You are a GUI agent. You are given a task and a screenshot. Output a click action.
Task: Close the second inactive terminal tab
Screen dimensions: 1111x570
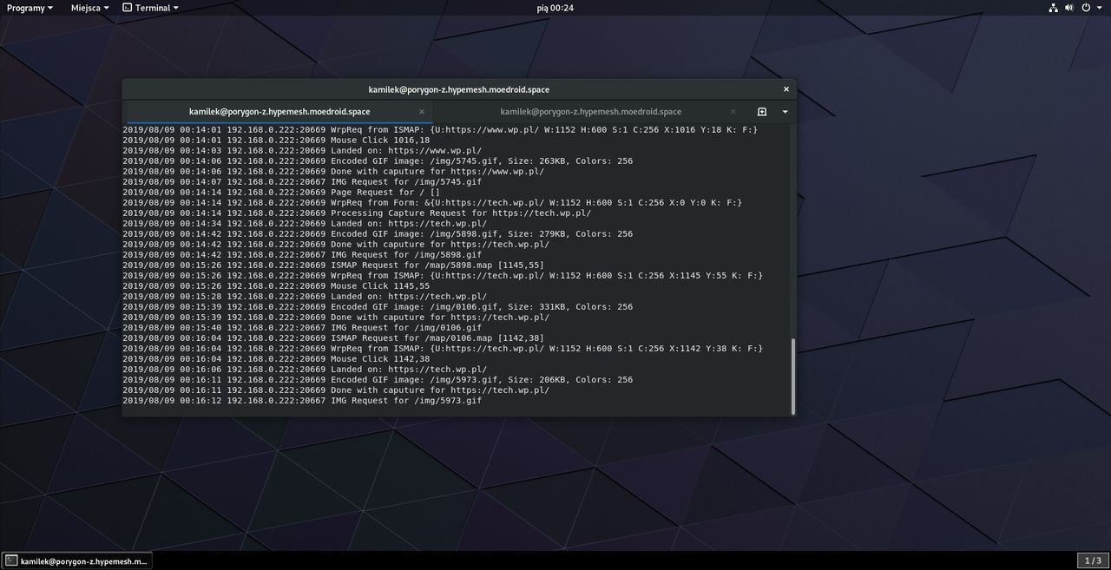(733, 112)
